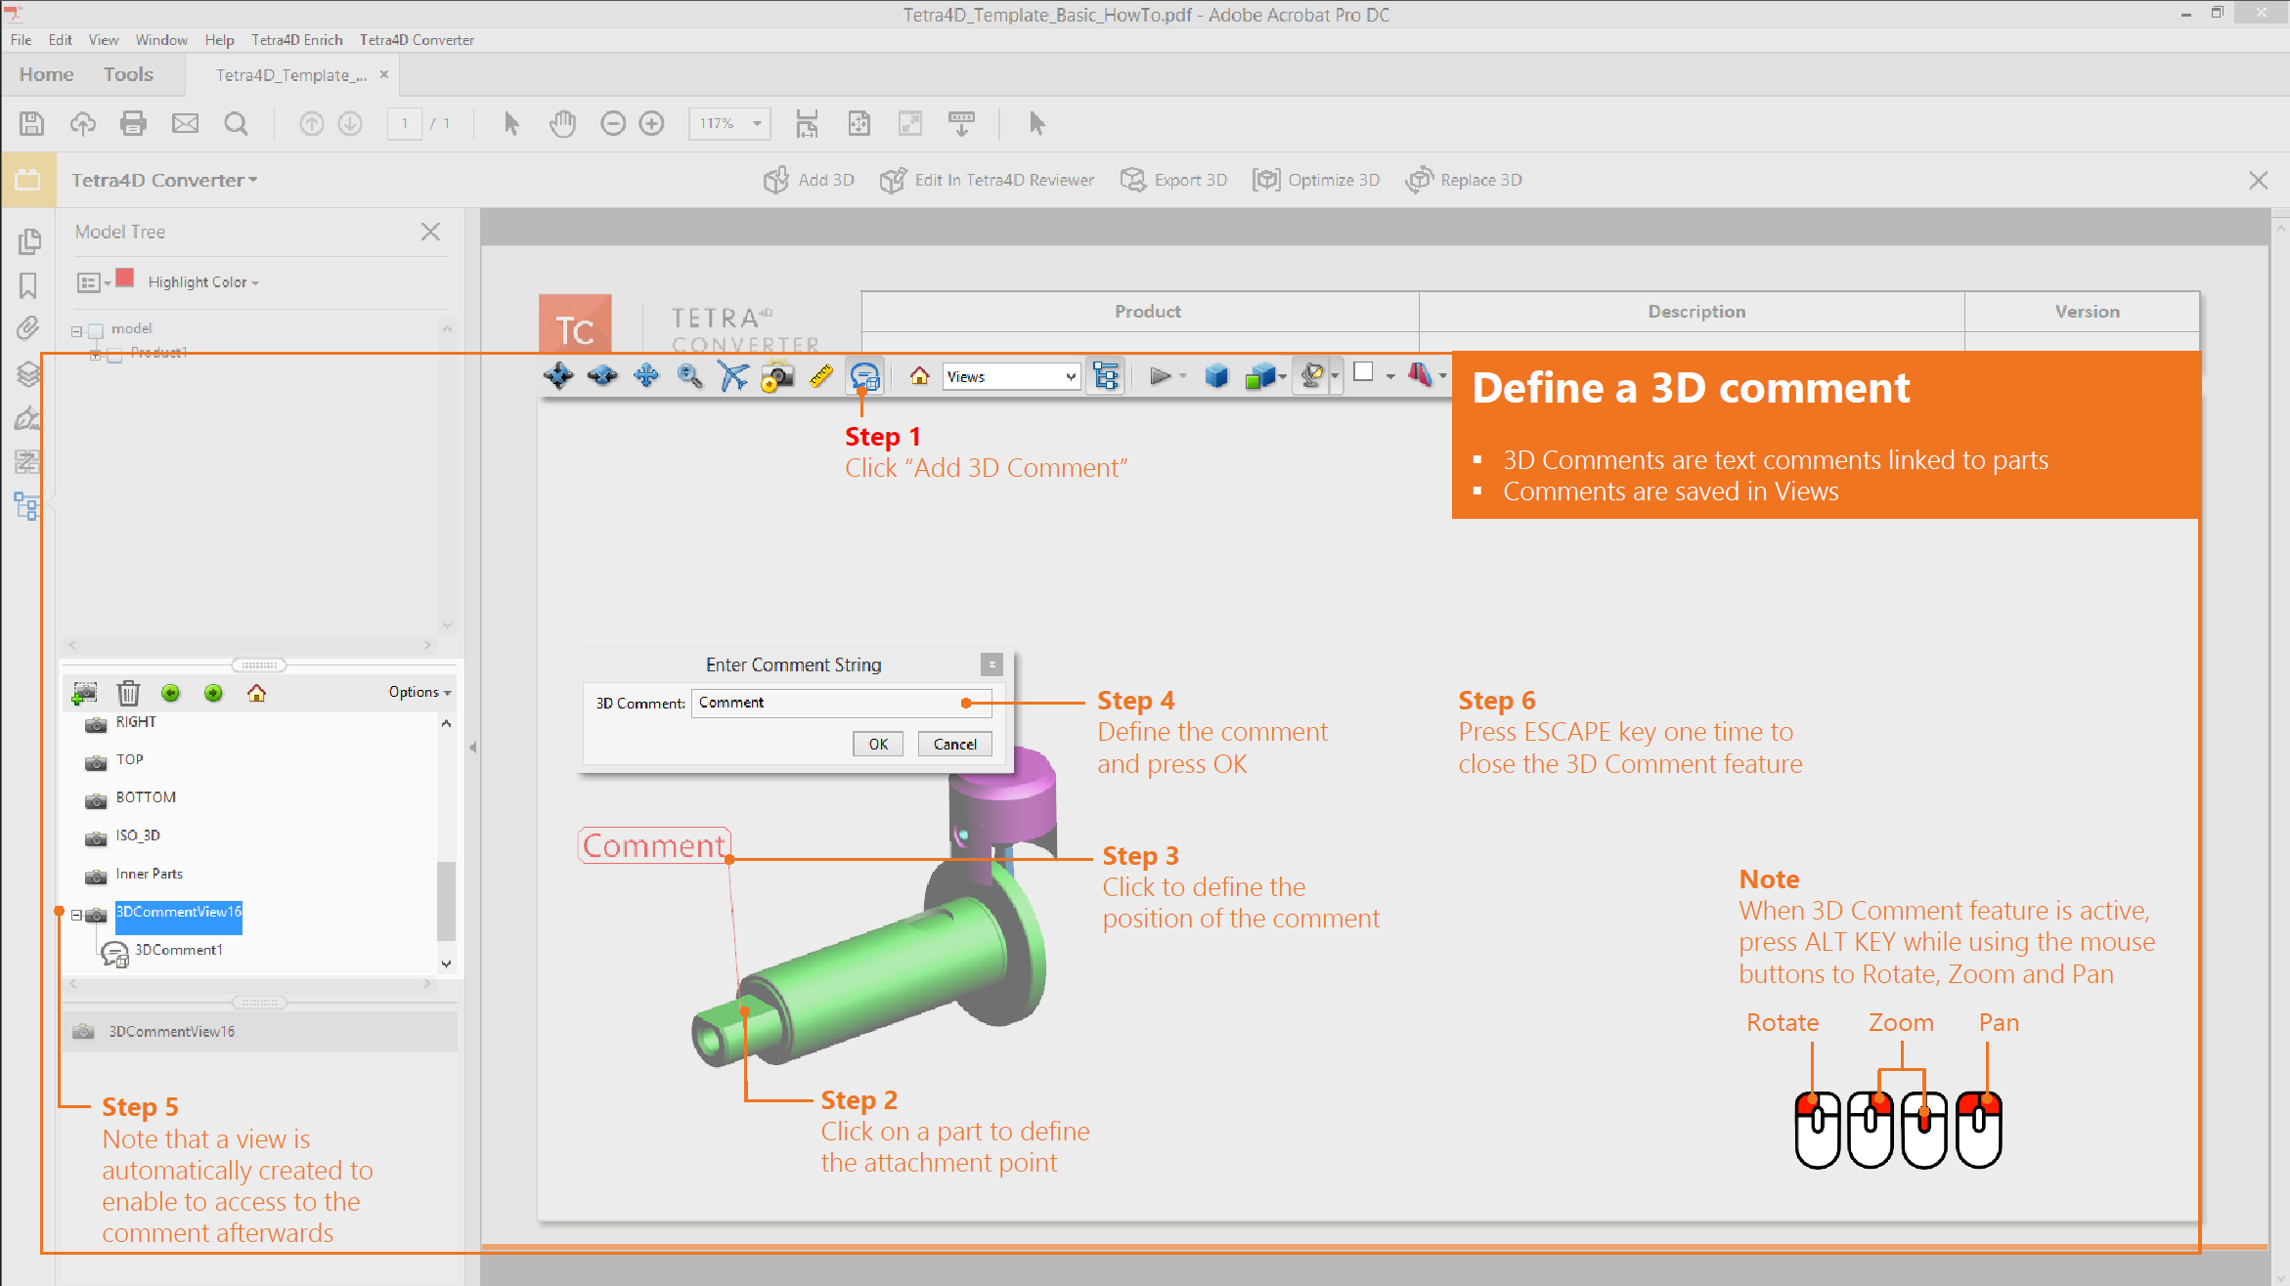Click the page number input box
This screenshot has width=2290, height=1286.
tap(405, 123)
